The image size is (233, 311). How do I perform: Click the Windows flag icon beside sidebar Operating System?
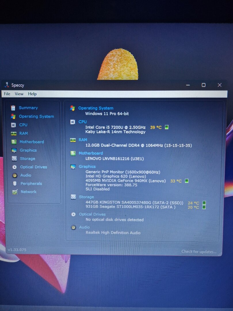pyautogui.click(x=13, y=116)
